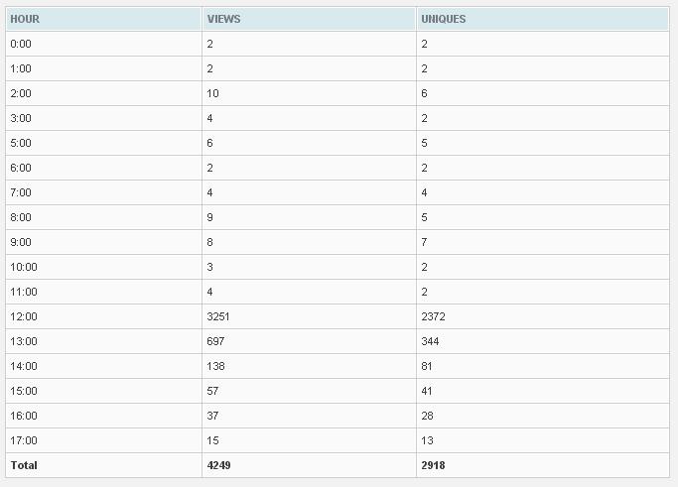Click the 2372 uniques value
Screen dimensions: 678x487
tap(434, 316)
